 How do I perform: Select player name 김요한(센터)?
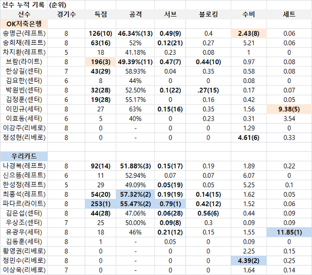(24, 81)
